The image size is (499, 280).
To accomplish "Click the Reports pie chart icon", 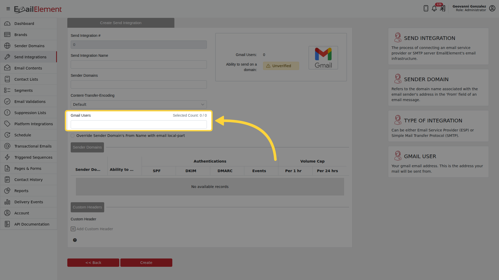I will tap(7, 191).
